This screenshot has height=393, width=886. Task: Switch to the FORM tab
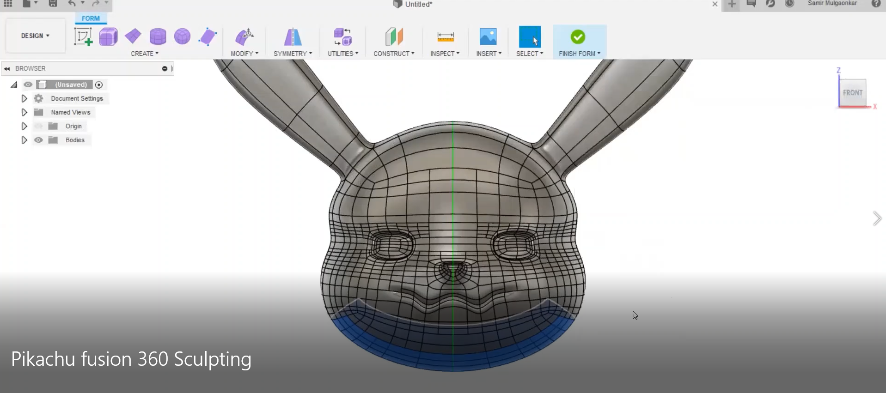pos(91,18)
